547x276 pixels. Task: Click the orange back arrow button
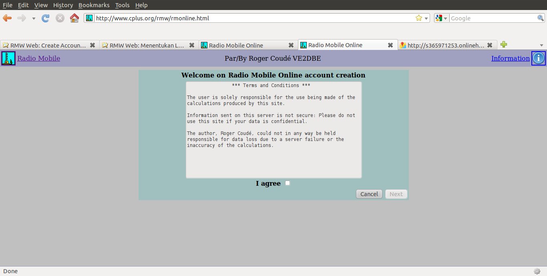7,18
